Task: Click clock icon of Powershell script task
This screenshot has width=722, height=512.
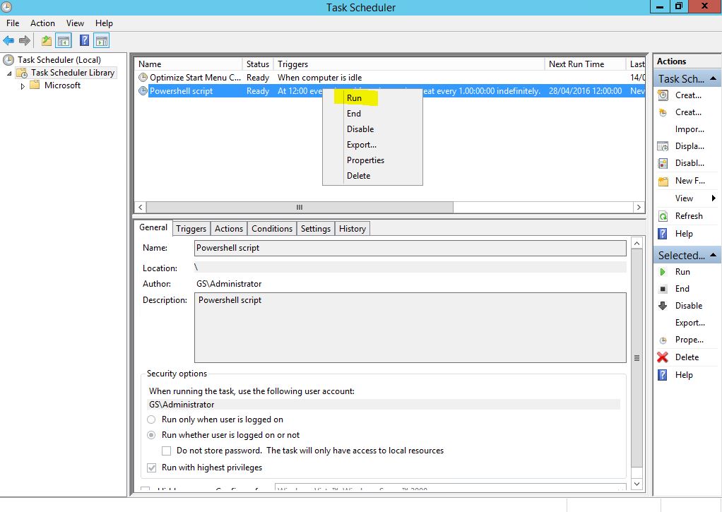Action: (143, 90)
